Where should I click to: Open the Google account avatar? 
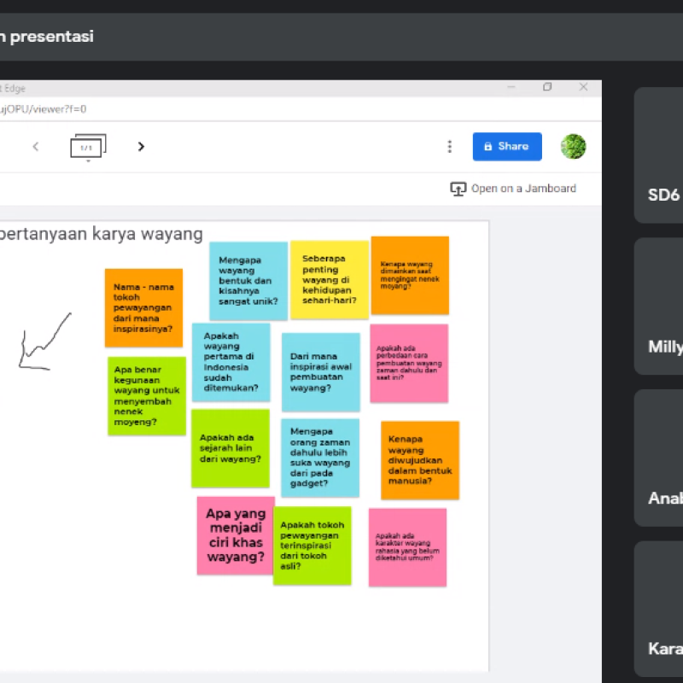pyautogui.click(x=573, y=147)
